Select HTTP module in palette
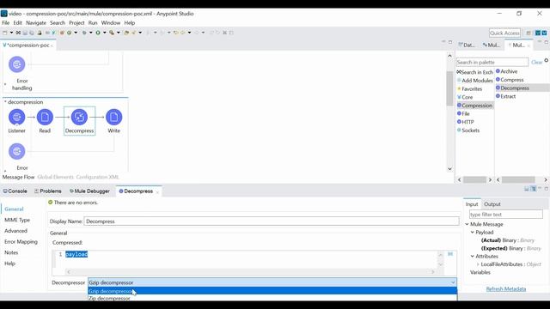The width and height of the screenshot is (550, 309). click(x=466, y=122)
